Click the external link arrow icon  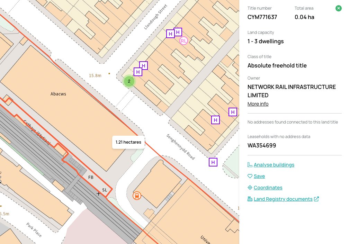316,199
